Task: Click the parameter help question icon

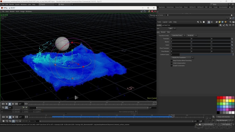Action: [233, 25]
